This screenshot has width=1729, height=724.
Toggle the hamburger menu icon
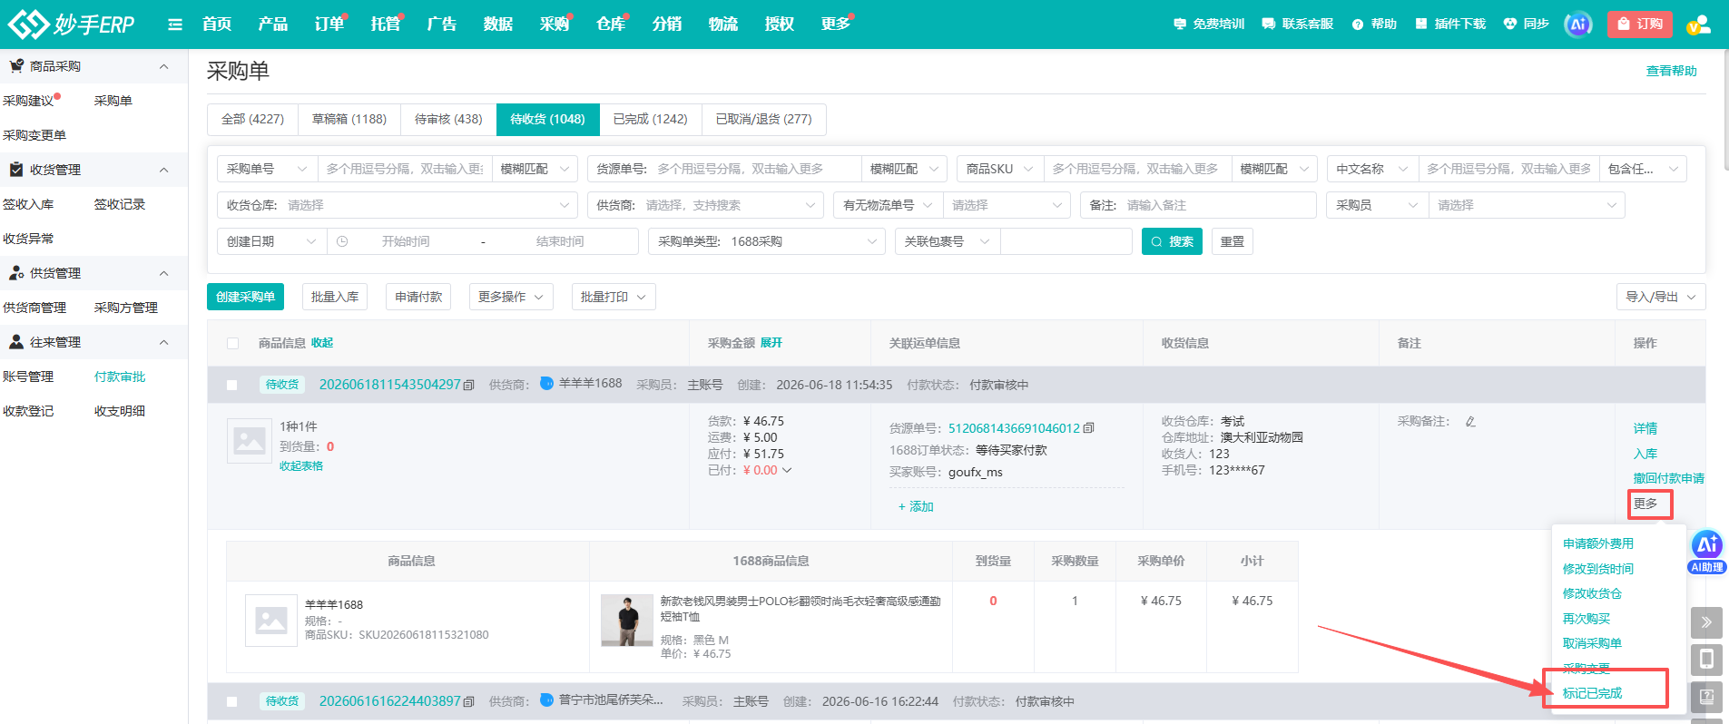click(x=175, y=24)
